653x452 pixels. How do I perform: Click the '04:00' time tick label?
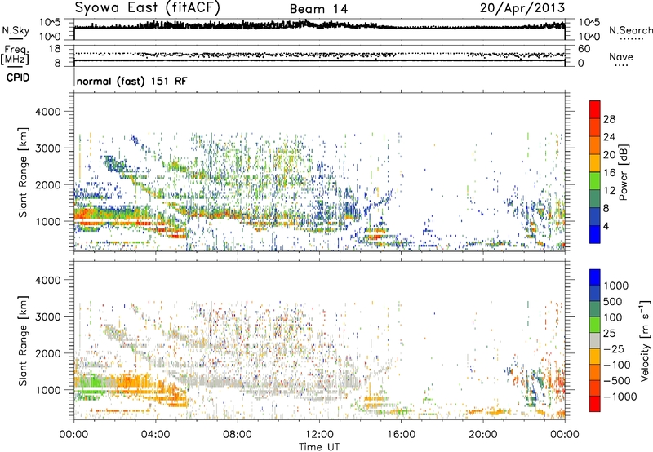click(x=155, y=435)
